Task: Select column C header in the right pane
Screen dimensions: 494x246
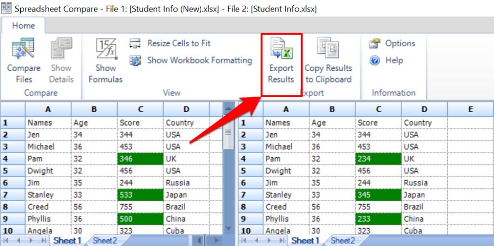Action: point(378,110)
